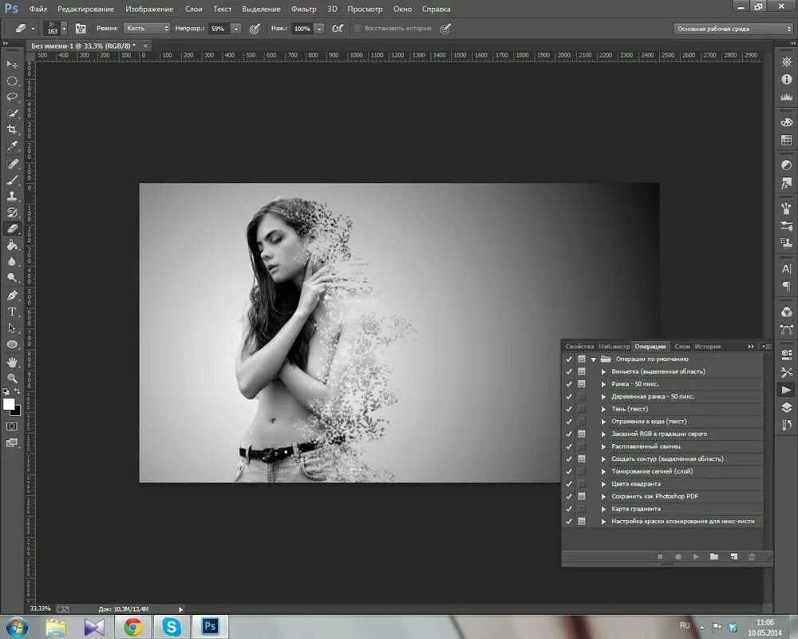The height and width of the screenshot is (639, 798).
Task: Select the History Brush tool
Action: click(x=12, y=212)
